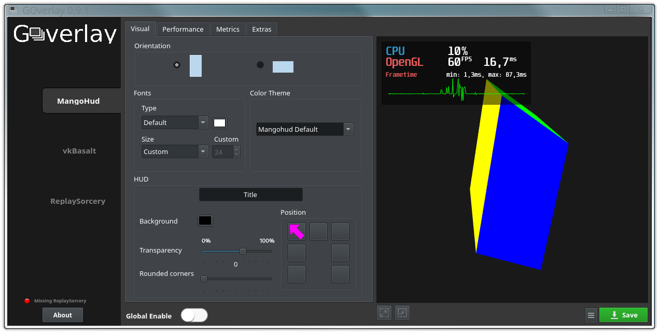Image resolution: width=659 pixels, height=333 pixels.
Task: Toggle the Global Enable switch
Action: coord(194,315)
